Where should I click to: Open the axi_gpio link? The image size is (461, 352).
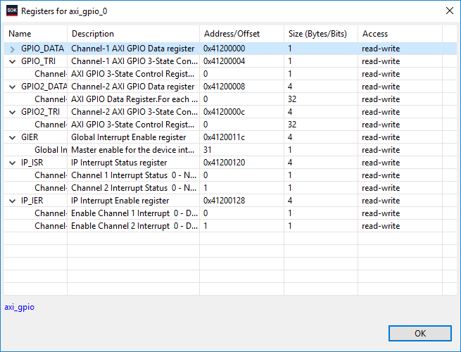[x=20, y=307]
